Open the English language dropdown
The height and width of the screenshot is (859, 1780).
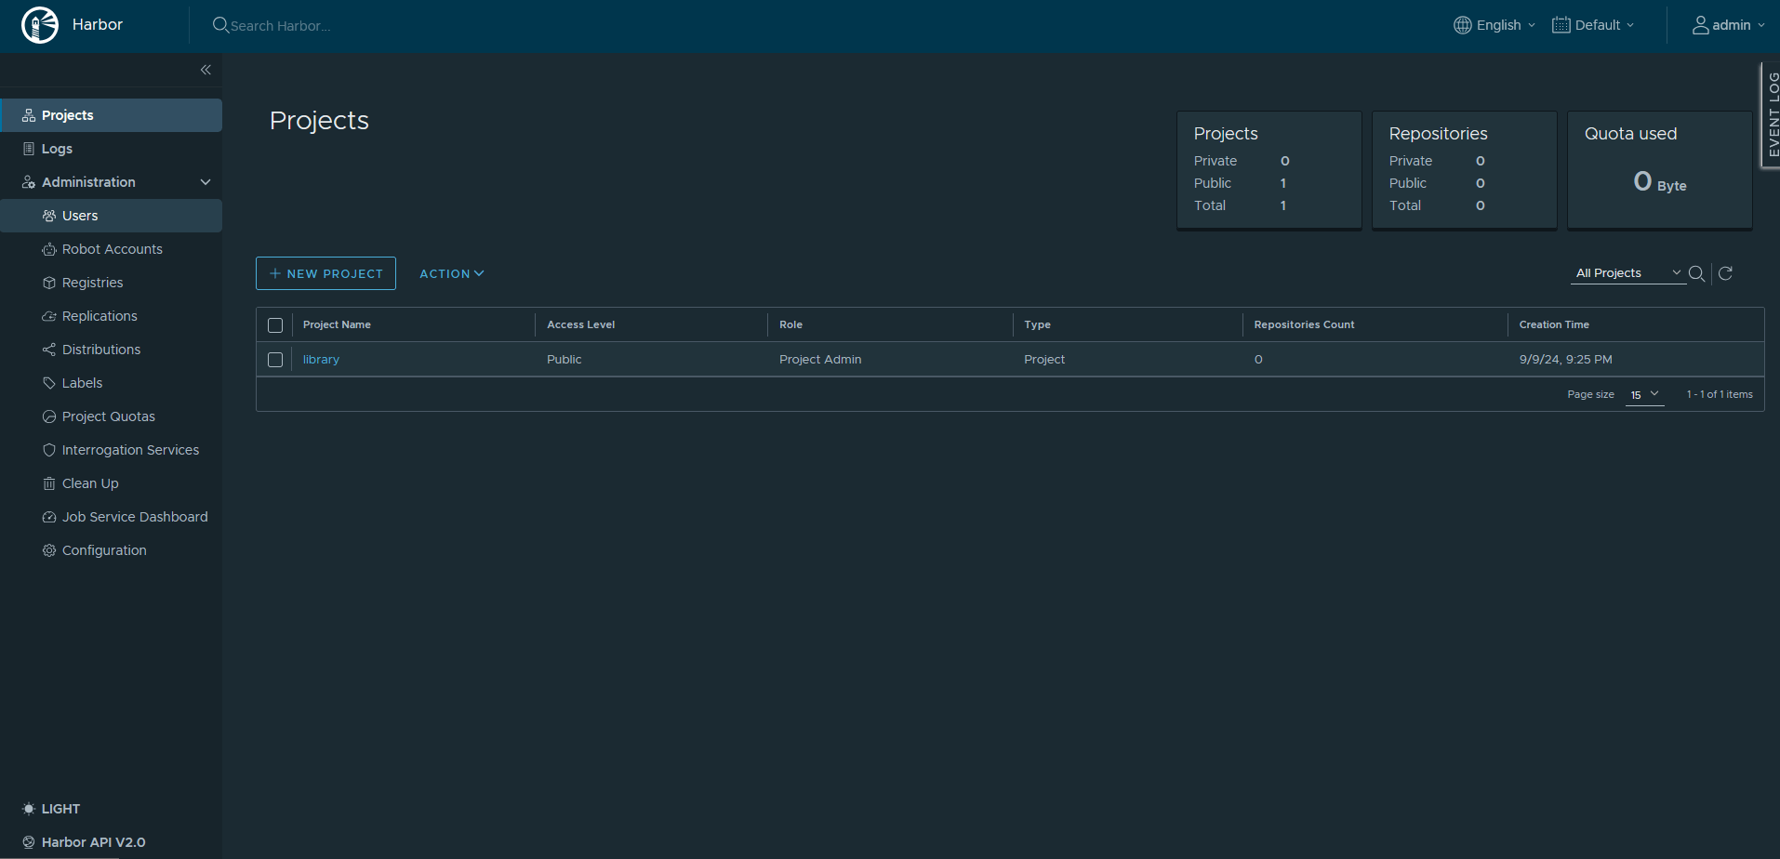pyautogui.click(x=1494, y=25)
